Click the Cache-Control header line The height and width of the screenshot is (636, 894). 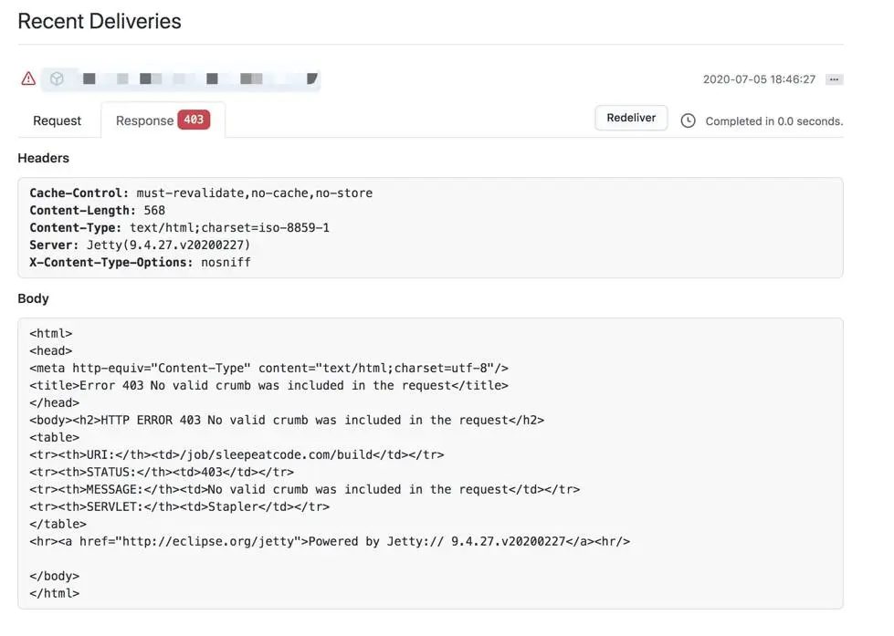(201, 193)
